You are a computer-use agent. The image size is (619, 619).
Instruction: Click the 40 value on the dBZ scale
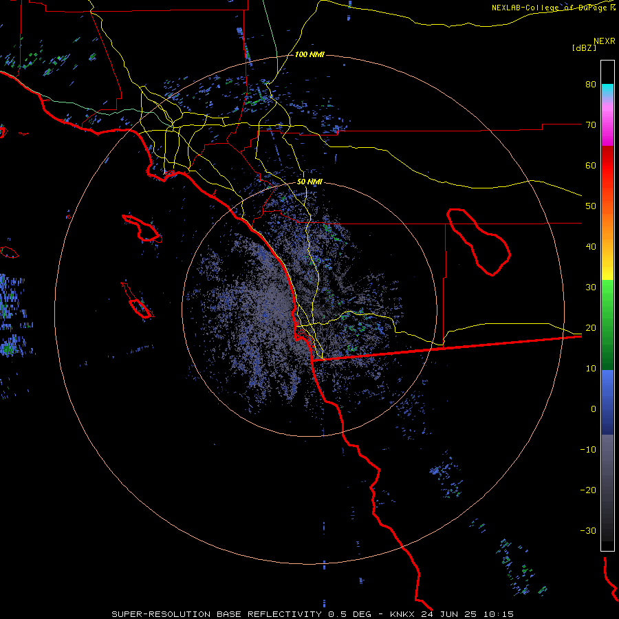click(591, 247)
